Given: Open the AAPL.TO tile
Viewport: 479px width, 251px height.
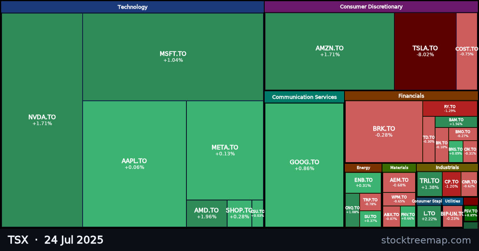Looking at the screenshot, I should point(134,164).
